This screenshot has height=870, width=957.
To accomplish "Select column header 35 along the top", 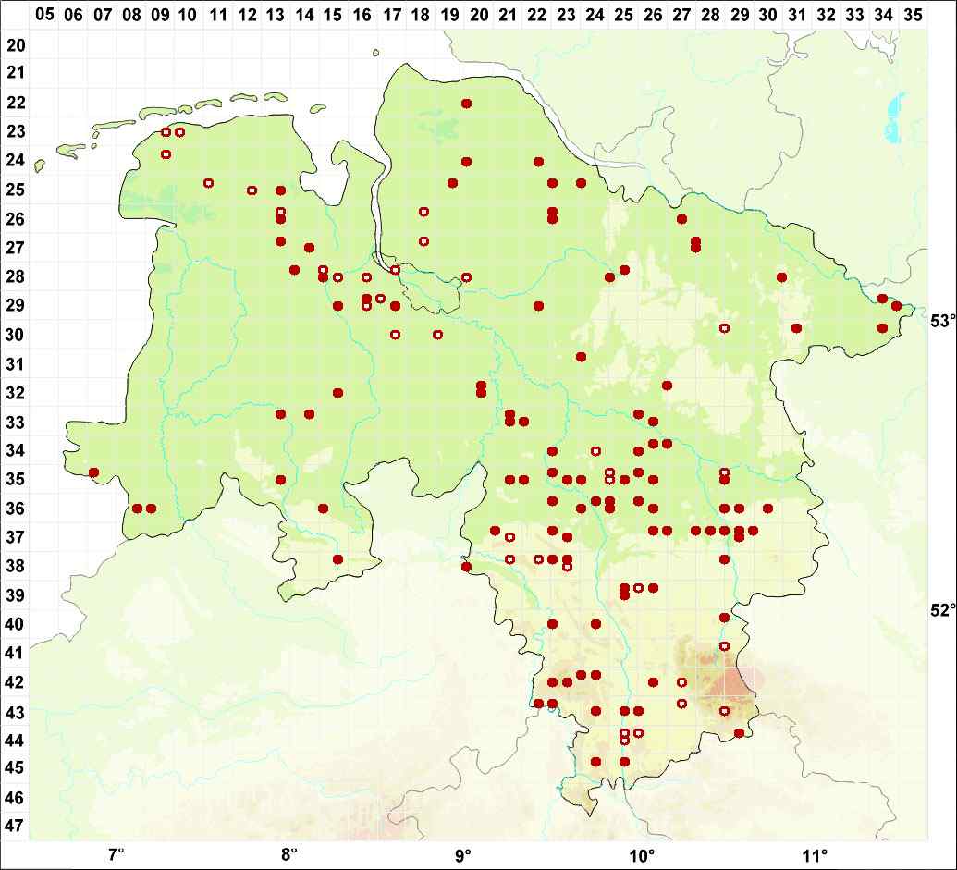I will tap(913, 14).
